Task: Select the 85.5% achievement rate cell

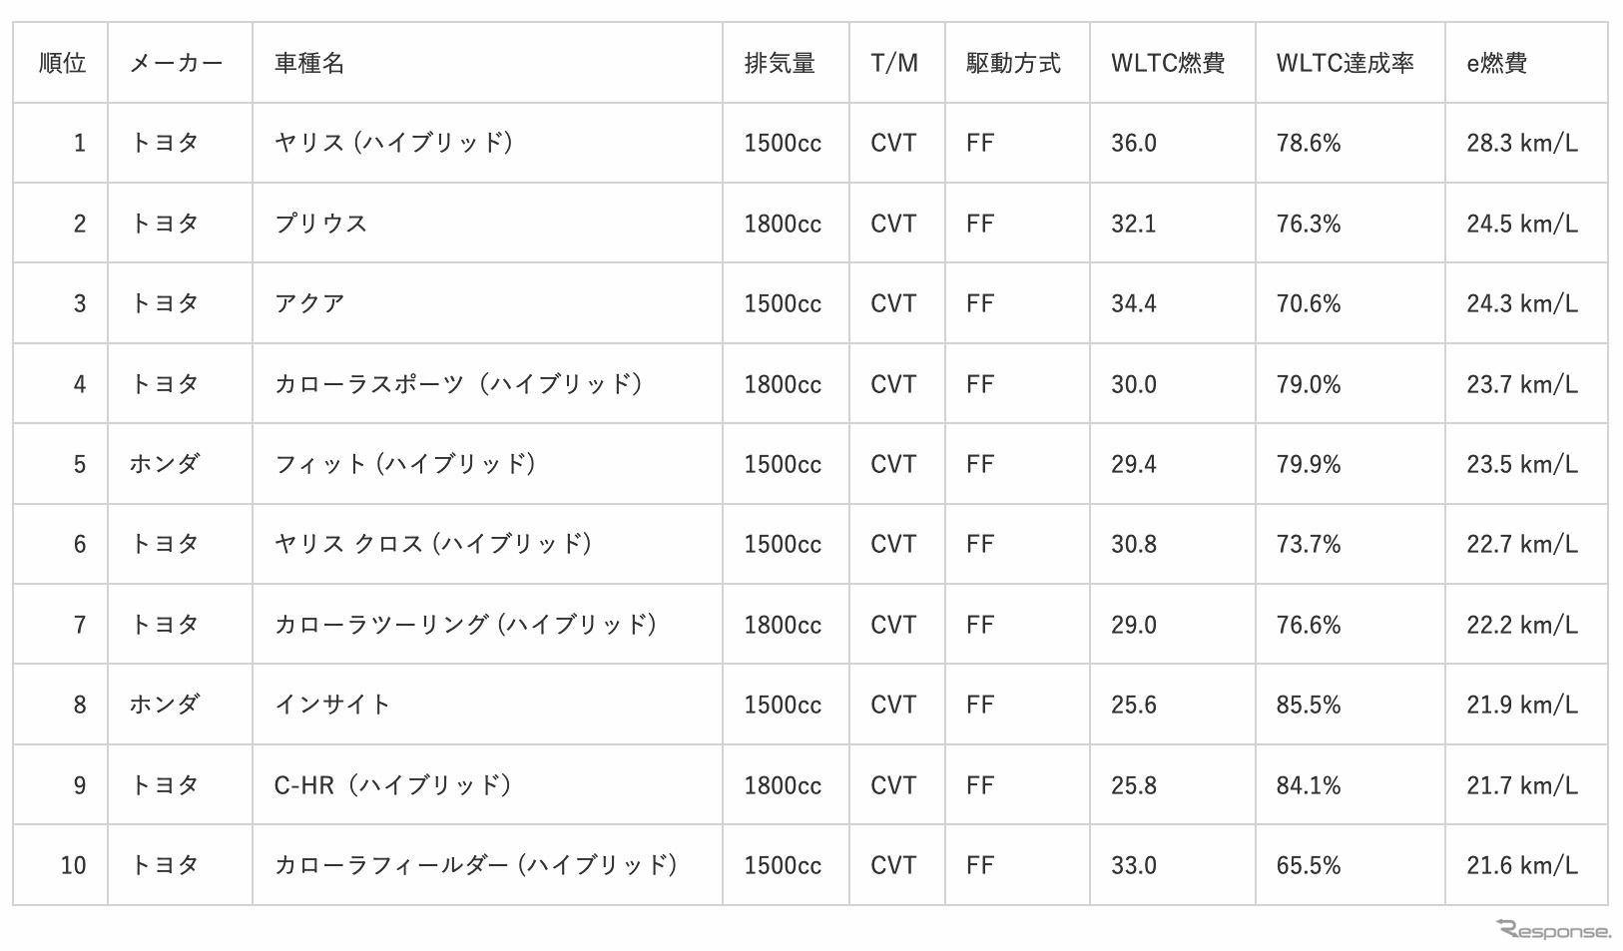Action: point(1308,705)
